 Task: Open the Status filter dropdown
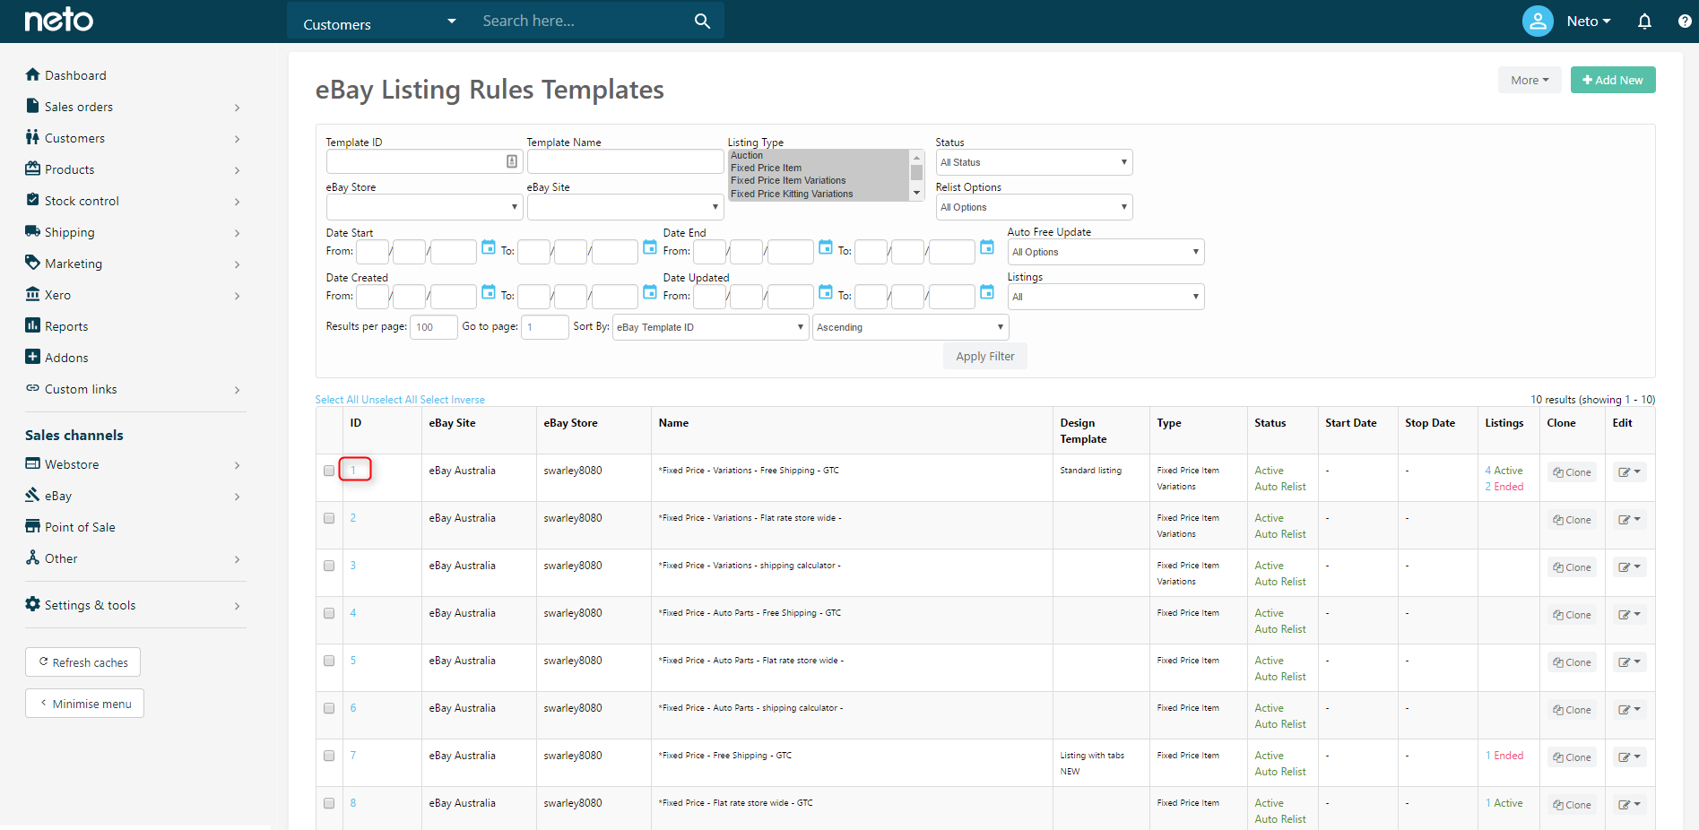tap(1034, 162)
